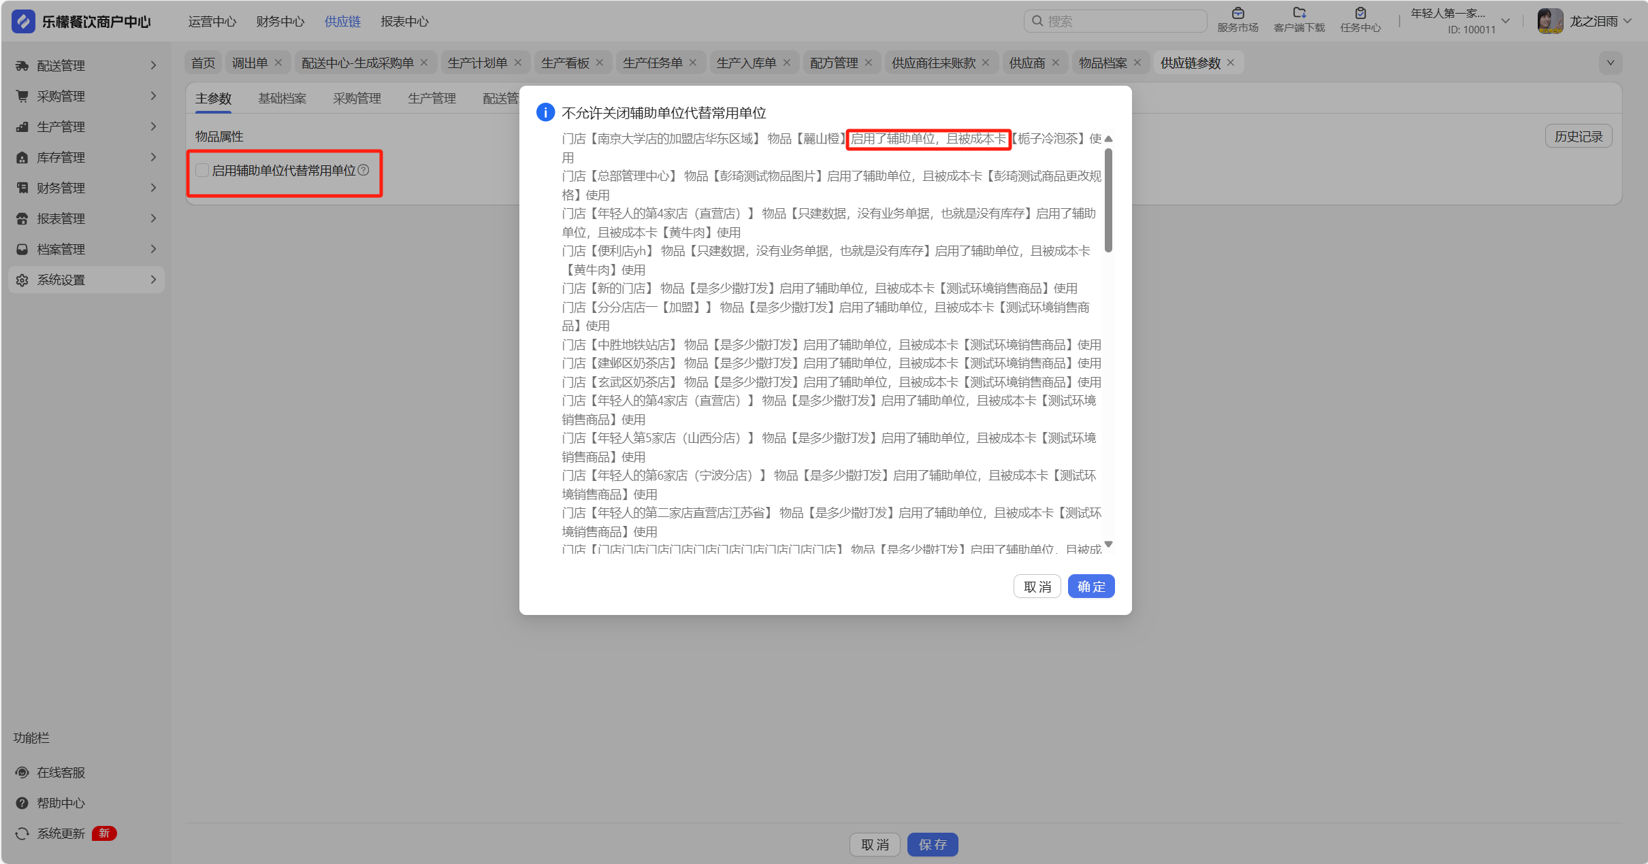This screenshot has height=864, width=1648.
Task: Click the 龙之泪雨 user avatar
Action: 1550,21
